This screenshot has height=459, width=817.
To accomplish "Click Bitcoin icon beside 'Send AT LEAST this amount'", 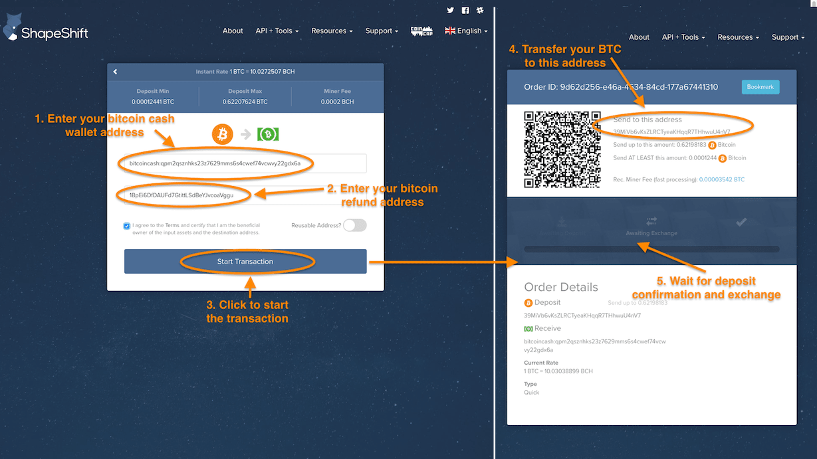I will click(722, 158).
